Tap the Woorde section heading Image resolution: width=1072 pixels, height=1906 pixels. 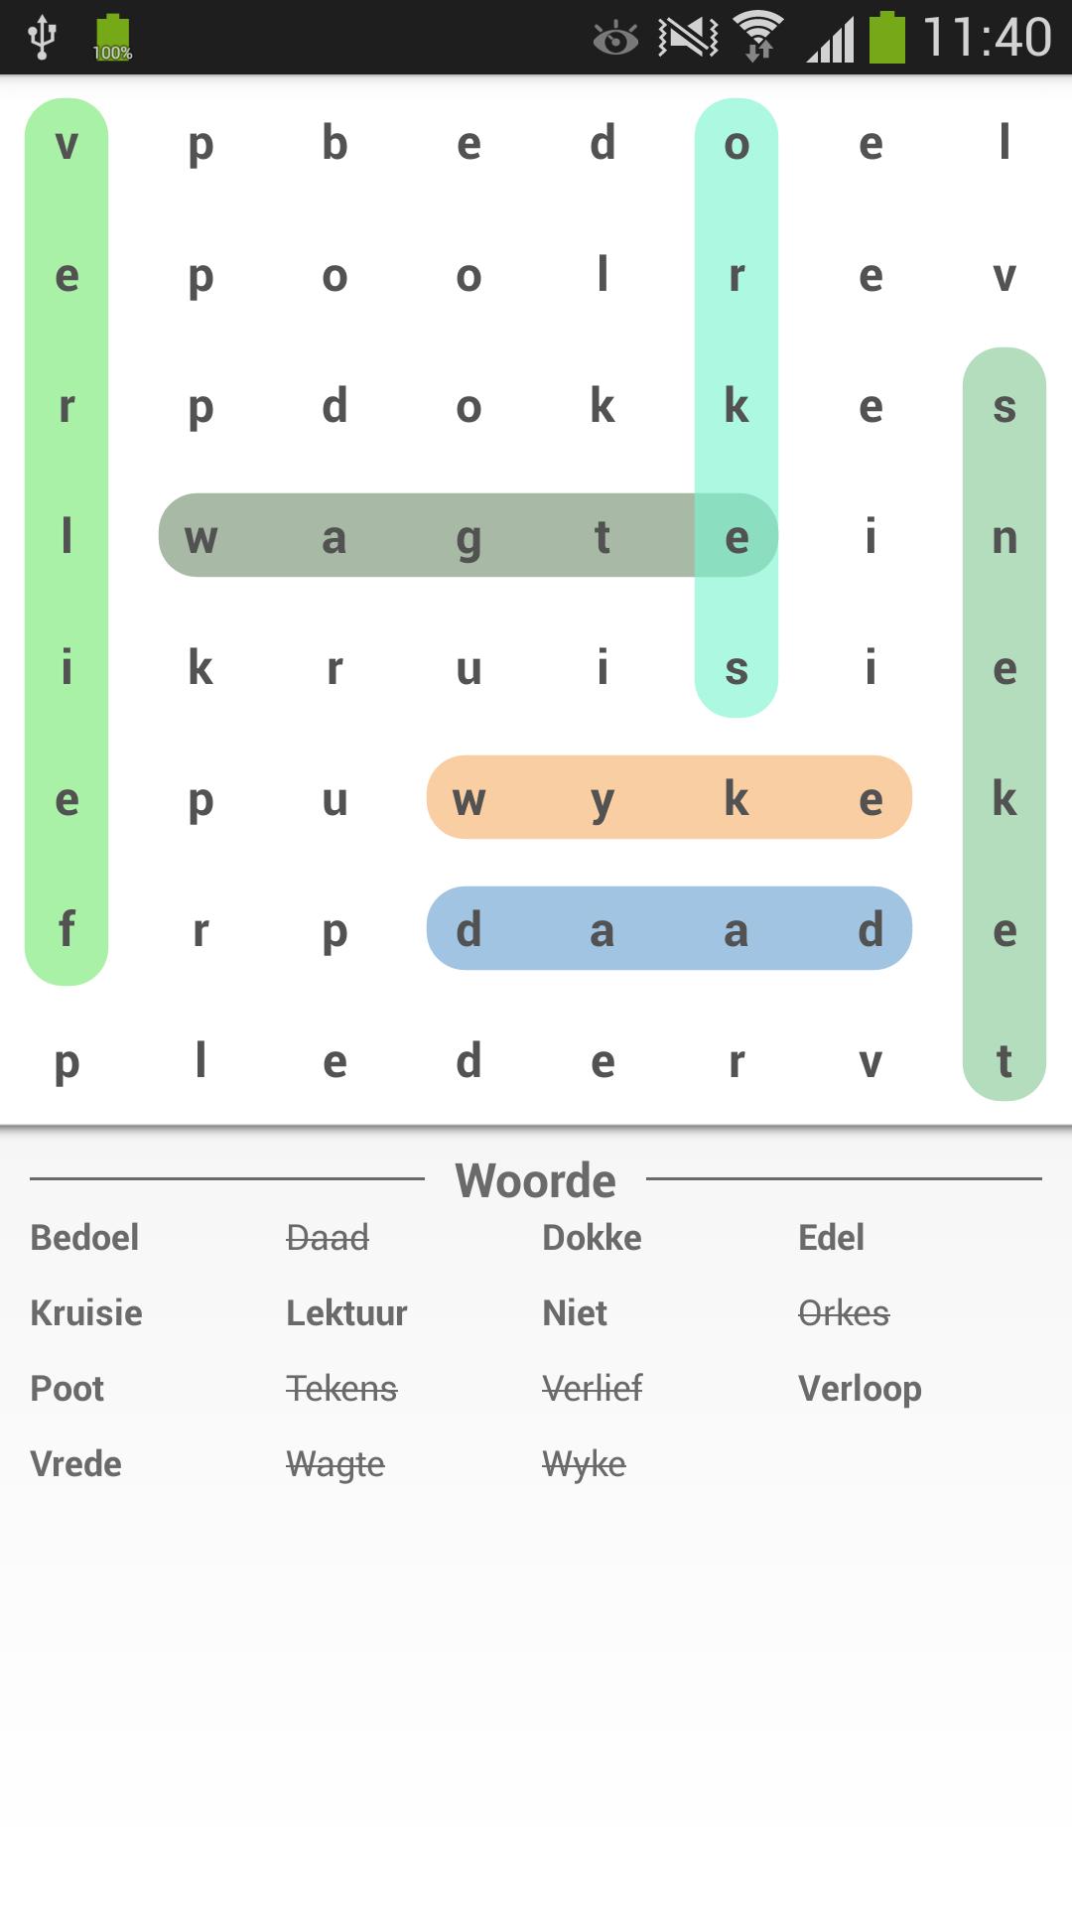tap(536, 1180)
